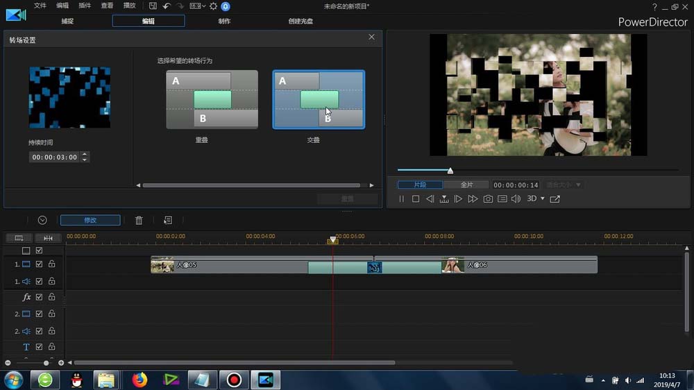Select the 全片 preview mode button
694x390 pixels.
coord(467,185)
